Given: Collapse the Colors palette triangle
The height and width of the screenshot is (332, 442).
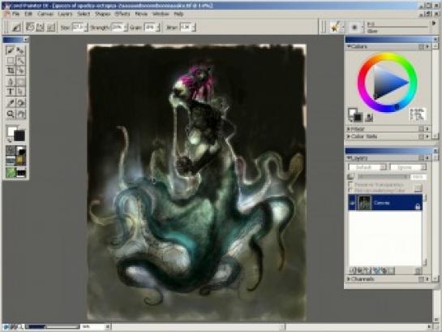Looking at the screenshot, I should click(x=349, y=46).
